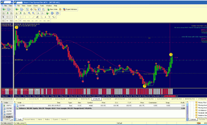207x125 pixels.
Task: Open the Tools menu
Action: coord(42,6)
